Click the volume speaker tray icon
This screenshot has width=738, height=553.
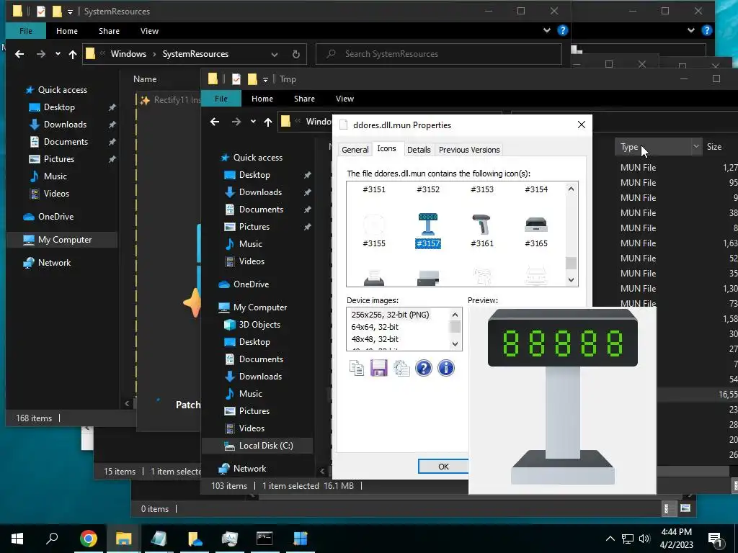(644, 539)
